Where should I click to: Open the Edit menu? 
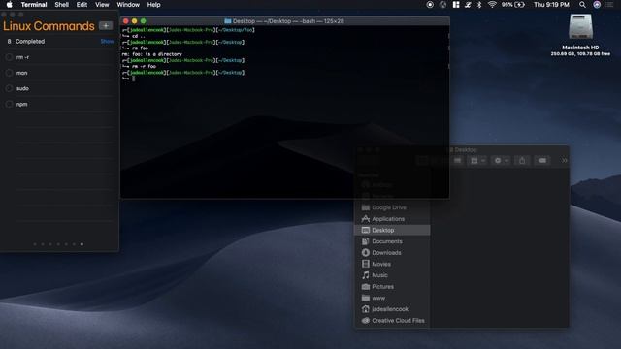(82, 5)
